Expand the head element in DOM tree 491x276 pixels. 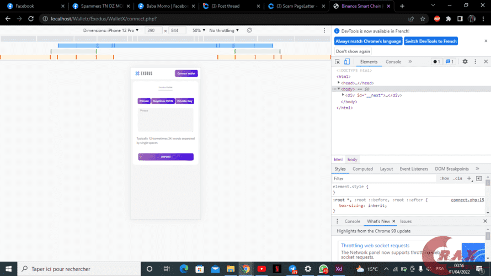click(x=339, y=83)
